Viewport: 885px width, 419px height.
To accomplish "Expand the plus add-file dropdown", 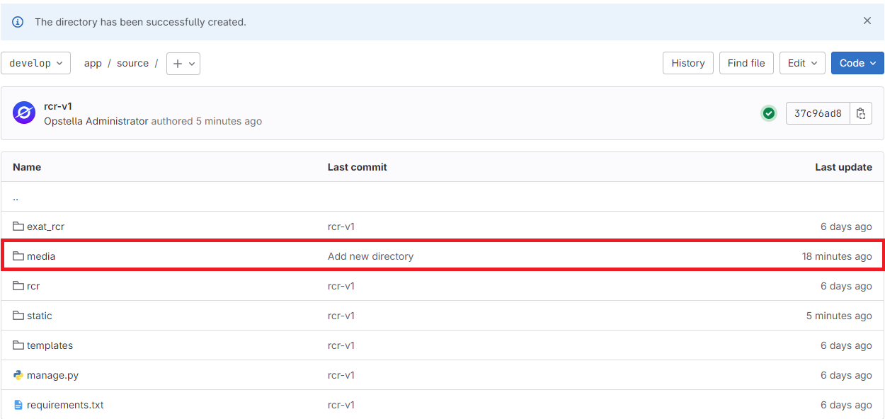I will [x=183, y=63].
